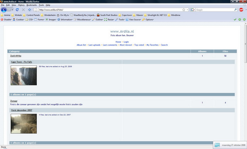247x149 pixels.
Task: Go back using the Back arrow button
Action: pyautogui.click(x=4, y=10)
